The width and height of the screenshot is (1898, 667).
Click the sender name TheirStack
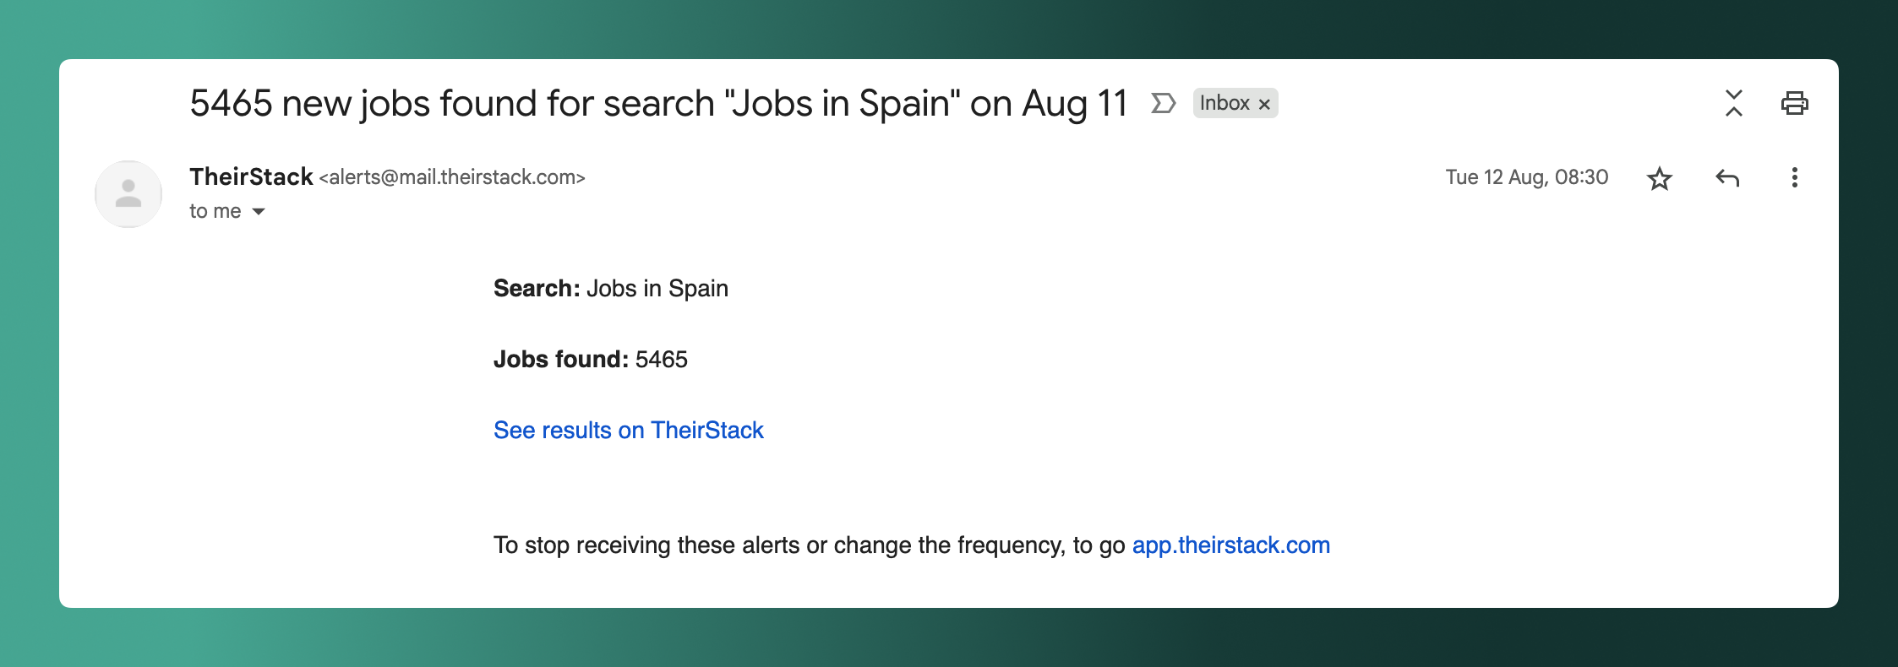249,176
